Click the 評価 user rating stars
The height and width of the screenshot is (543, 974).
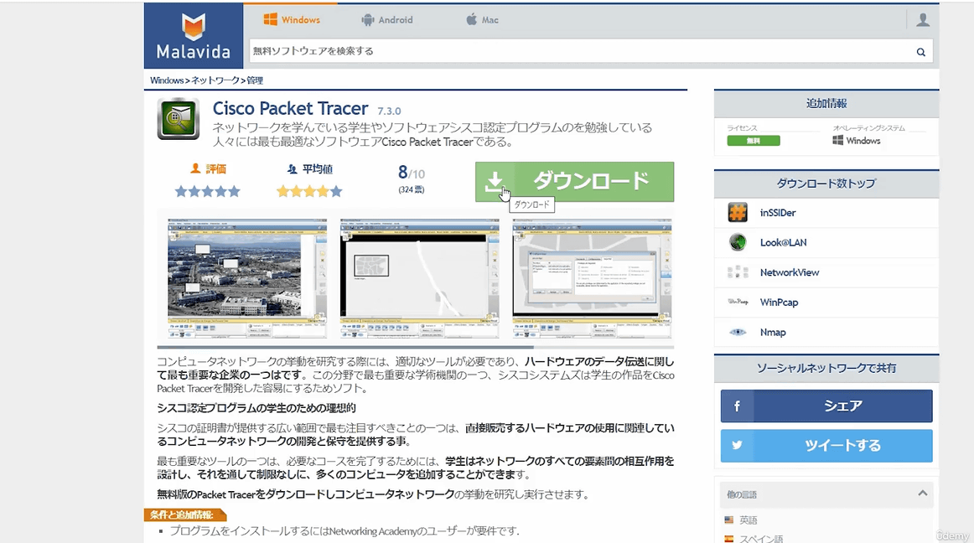(208, 191)
